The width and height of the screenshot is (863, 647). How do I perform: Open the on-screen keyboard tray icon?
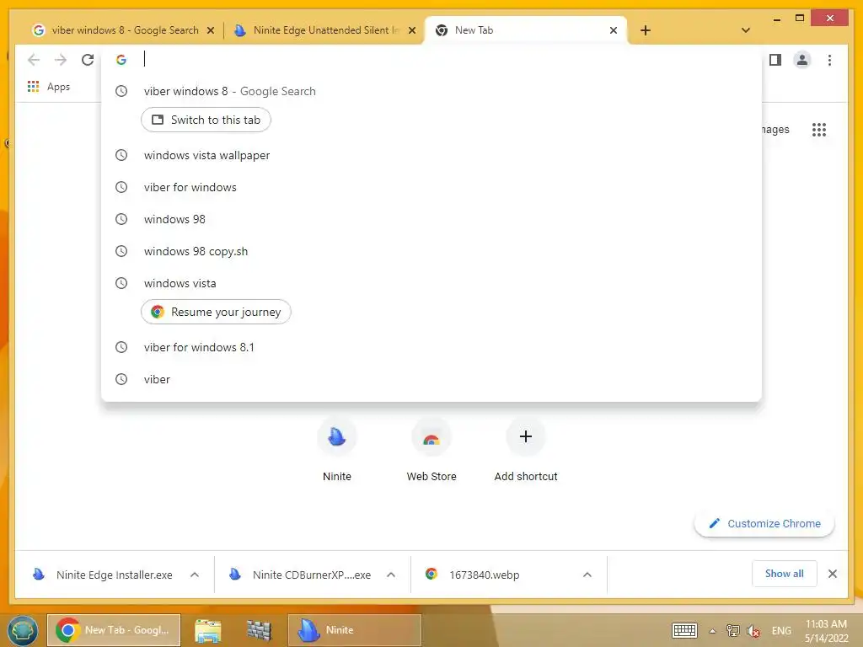684,630
